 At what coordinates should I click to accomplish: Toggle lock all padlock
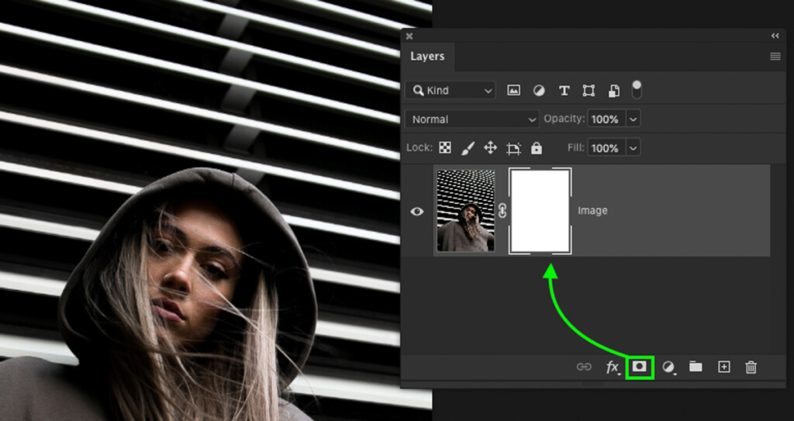(537, 148)
